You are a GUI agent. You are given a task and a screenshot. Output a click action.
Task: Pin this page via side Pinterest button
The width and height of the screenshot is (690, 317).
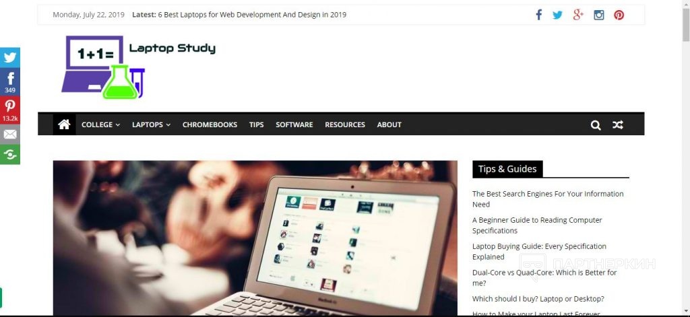(9, 110)
